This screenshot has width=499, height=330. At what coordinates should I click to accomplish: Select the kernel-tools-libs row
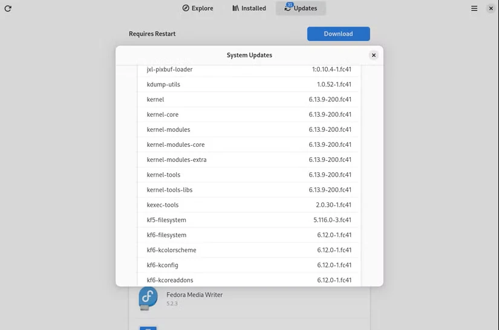249,190
